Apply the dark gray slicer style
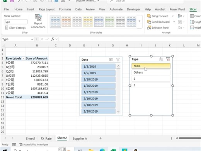Screen dimensions: 201x151 pyautogui.click(x=120, y=22)
